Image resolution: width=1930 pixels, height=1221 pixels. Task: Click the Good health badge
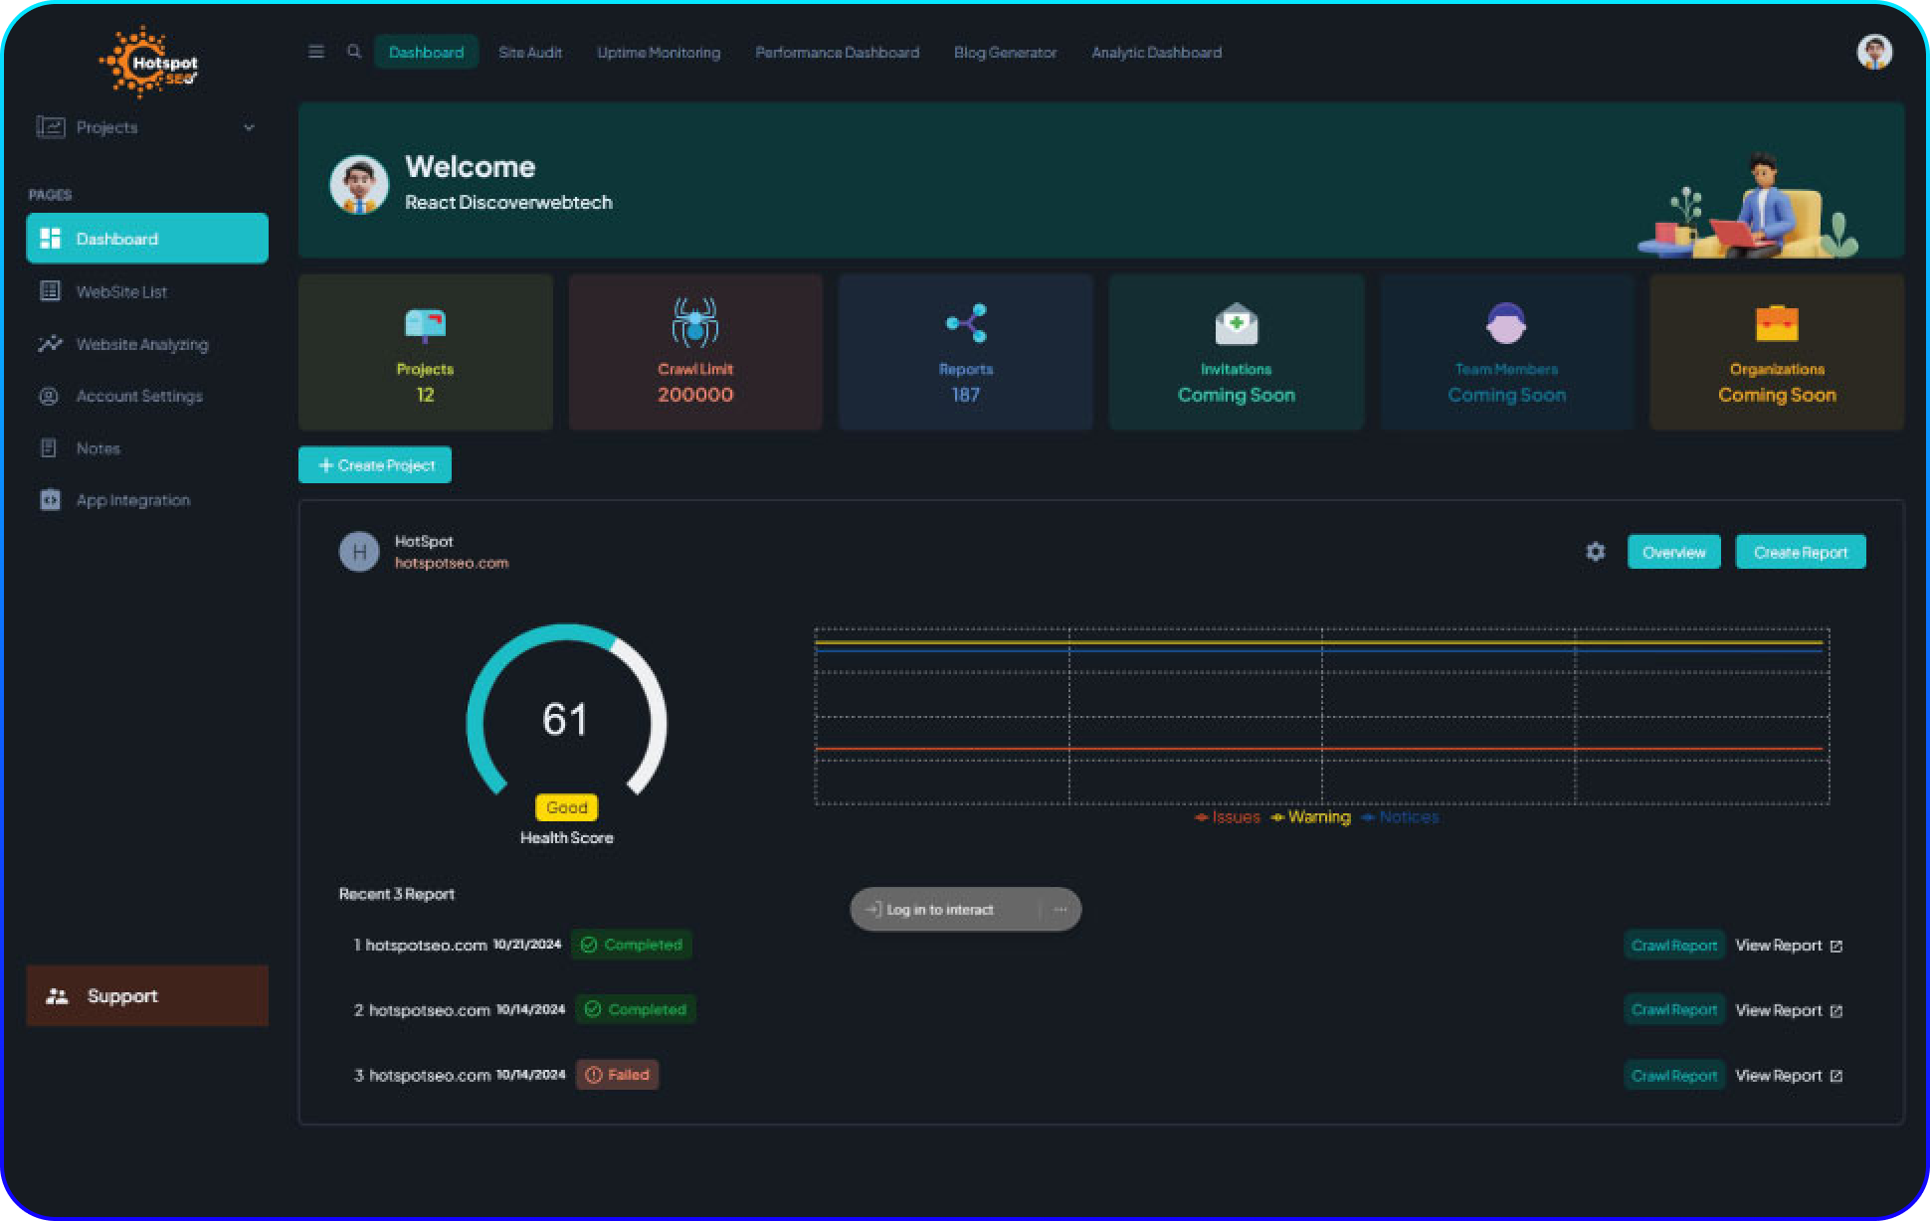click(566, 807)
